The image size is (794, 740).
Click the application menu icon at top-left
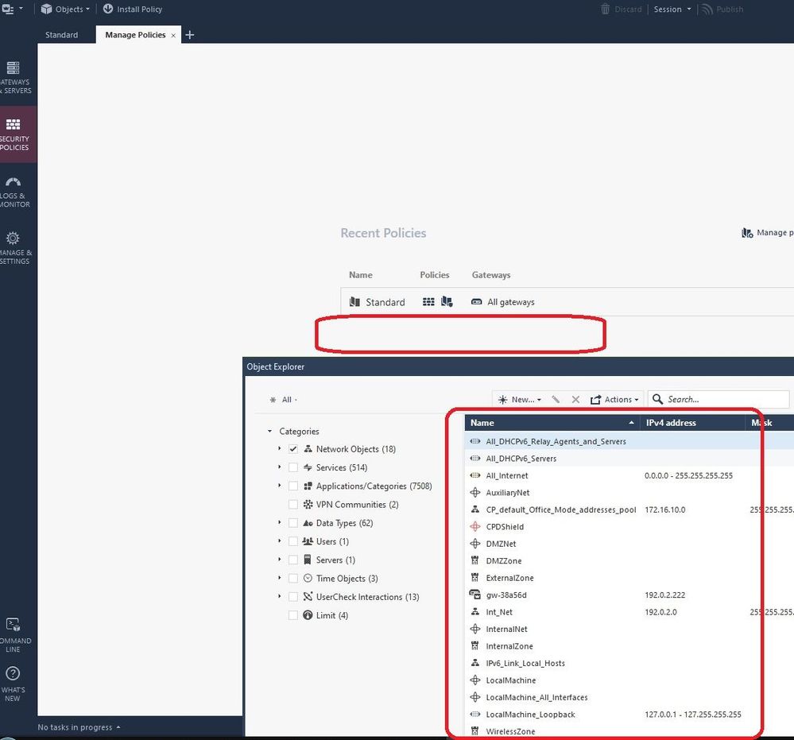pos(8,9)
